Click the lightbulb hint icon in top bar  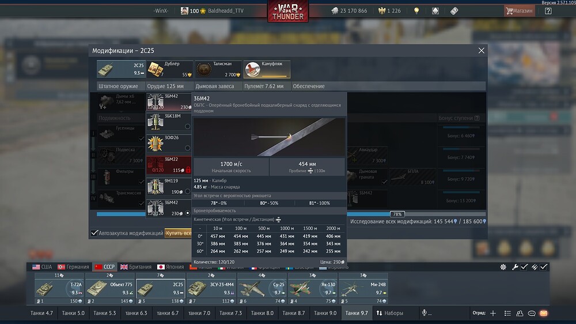tap(416, 11)
